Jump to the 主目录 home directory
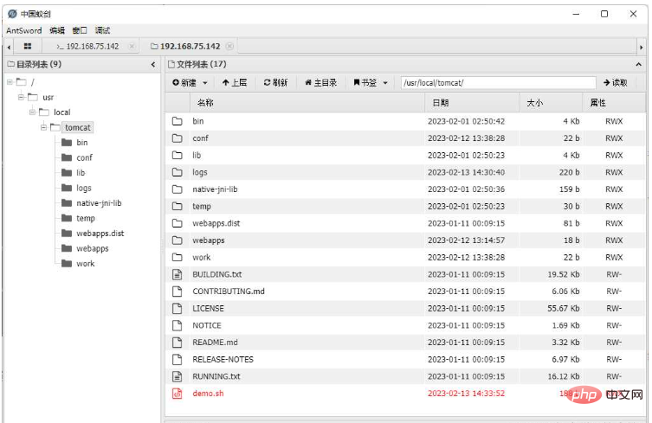This screenshot has width=652, height=423. click(x=320, y=83)
